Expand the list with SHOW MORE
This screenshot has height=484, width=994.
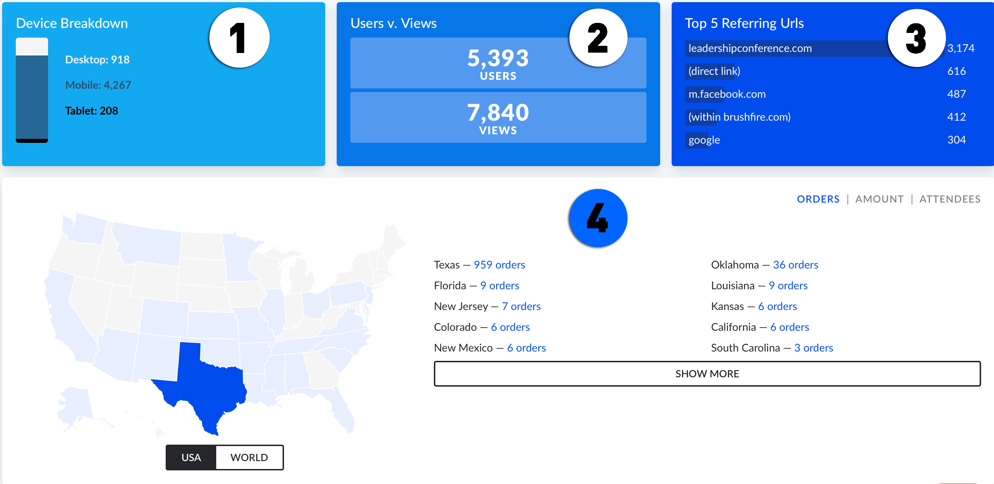coord(706,373)
